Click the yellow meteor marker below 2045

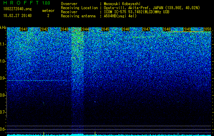click(95, 134)
